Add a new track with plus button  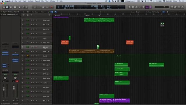point(24,15)
